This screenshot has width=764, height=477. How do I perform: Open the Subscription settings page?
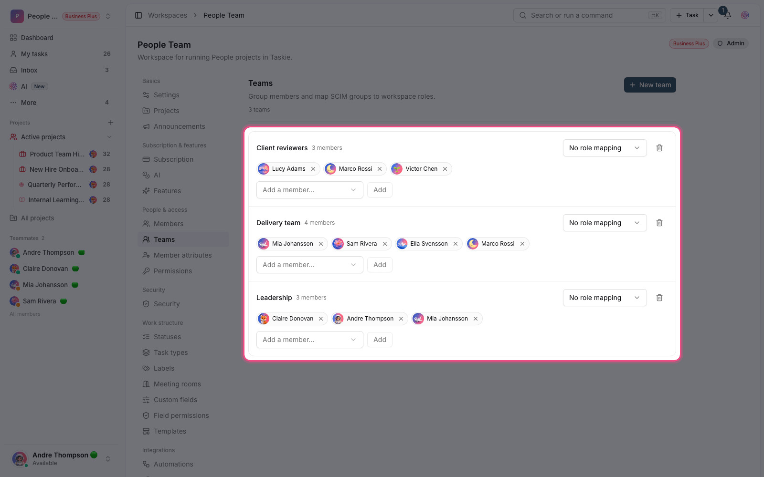coord(183,159)
